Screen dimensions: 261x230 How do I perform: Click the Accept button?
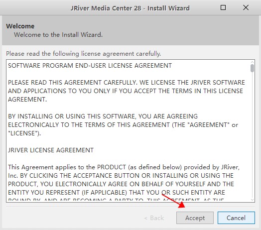195,218
